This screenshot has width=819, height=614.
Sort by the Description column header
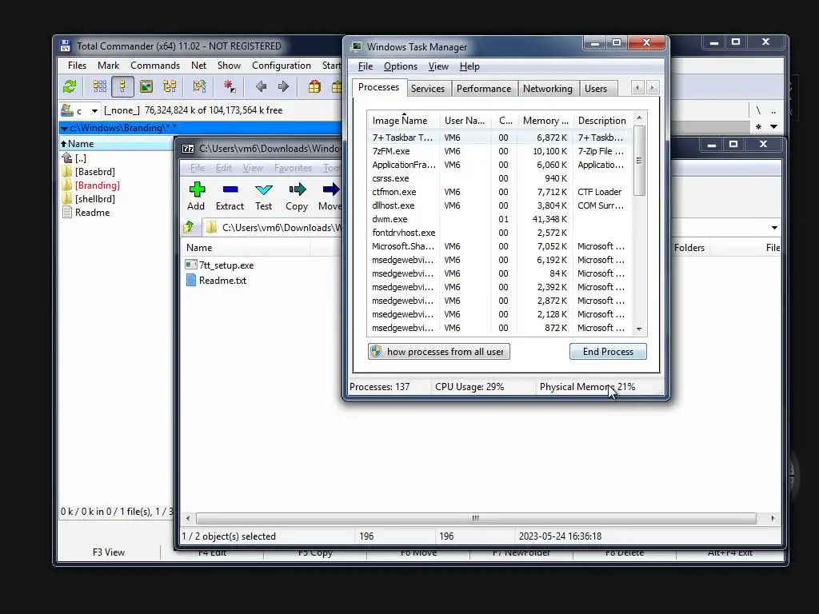[x=601, y=121]
